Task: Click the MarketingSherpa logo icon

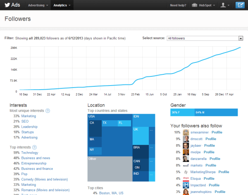Action: tap(186, 172)
